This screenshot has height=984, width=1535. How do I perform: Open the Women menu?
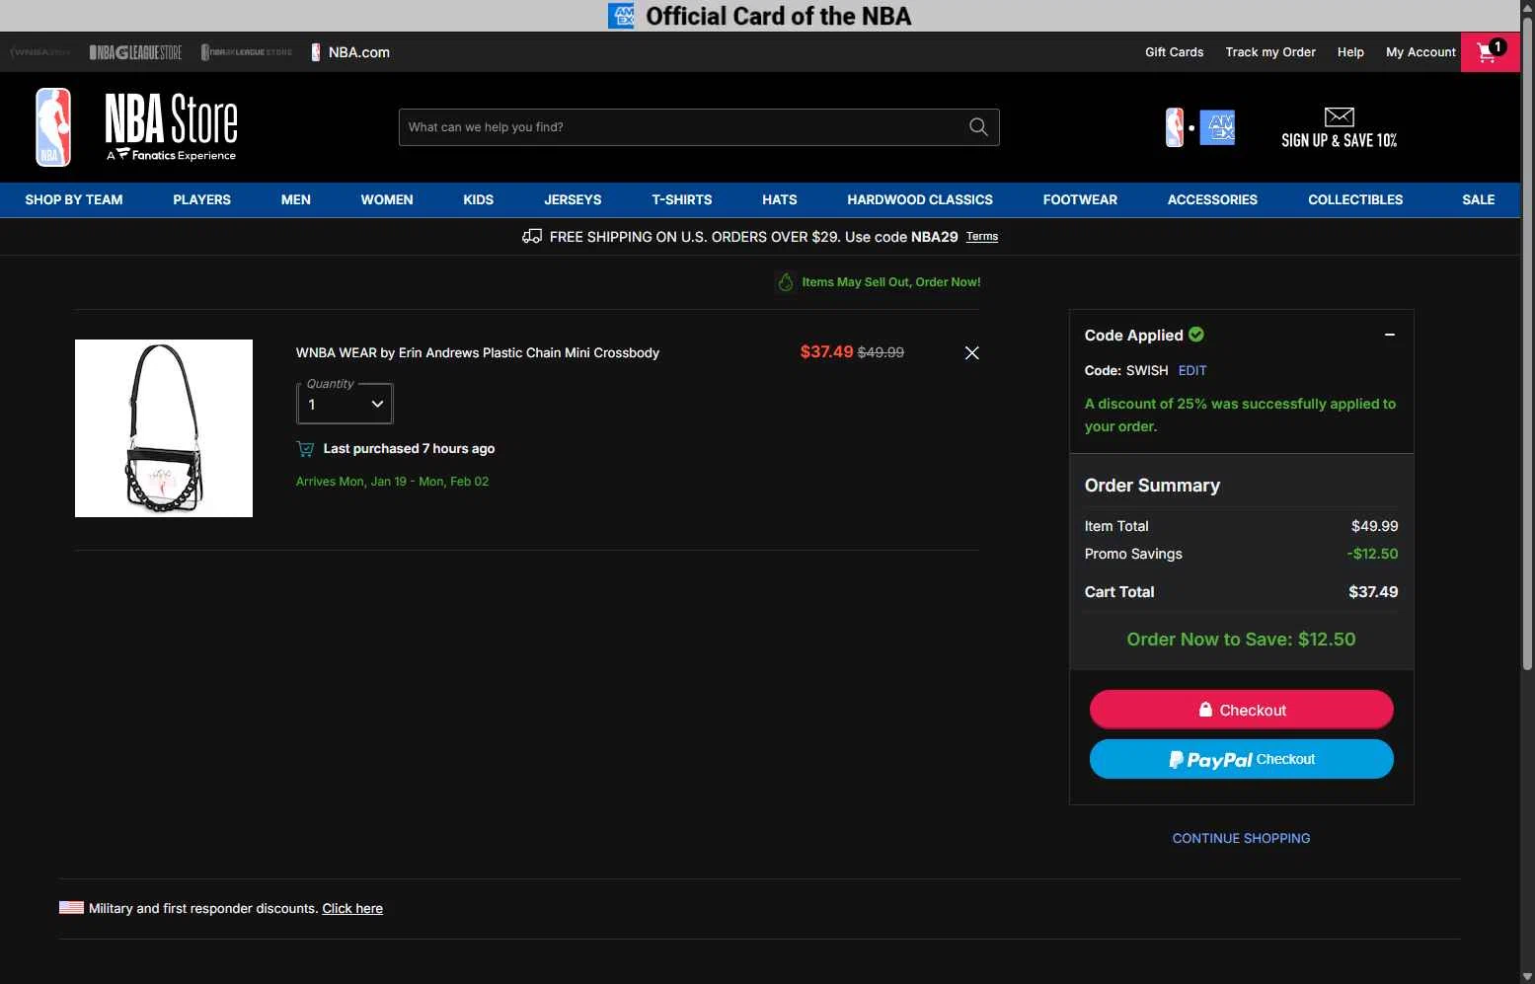pos(387,199)
